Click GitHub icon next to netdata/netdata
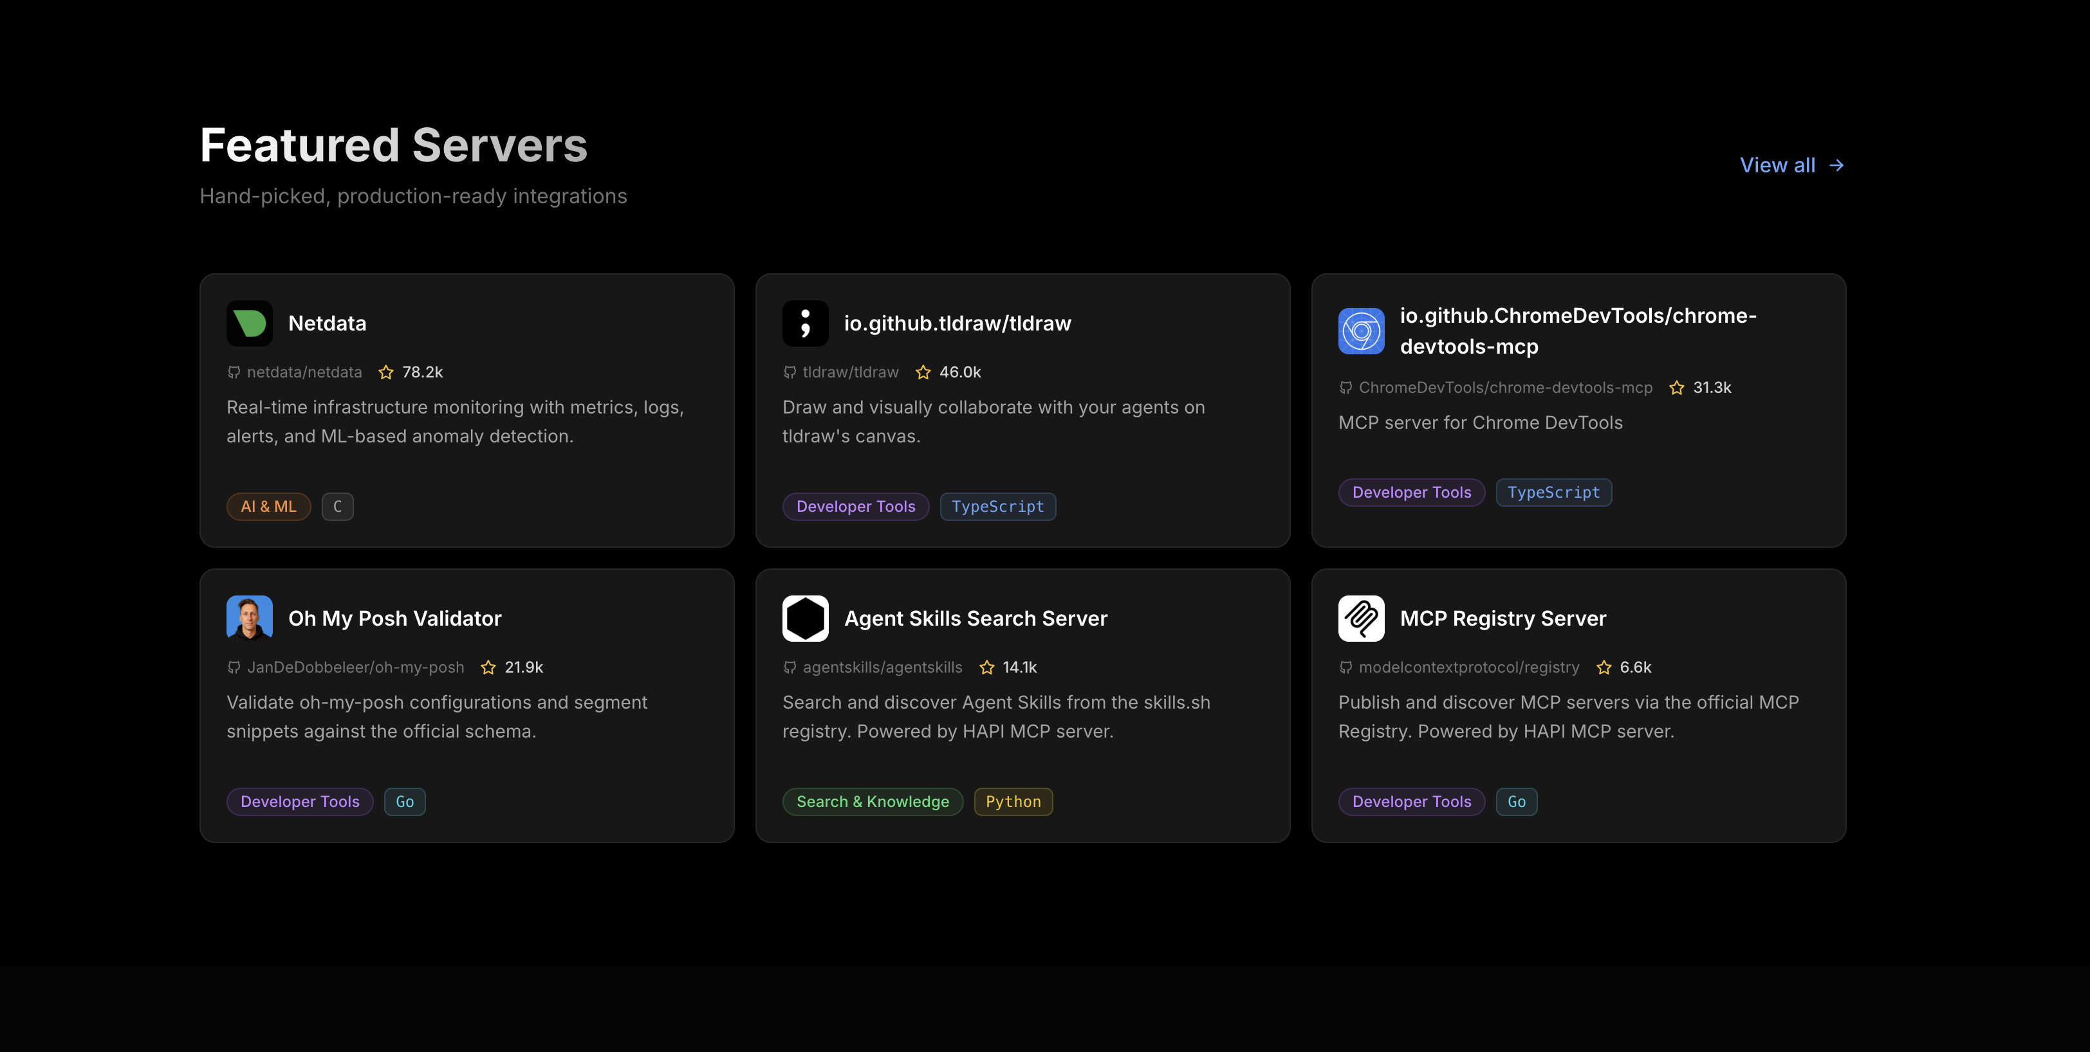Screen dimensions: 2090x1052 pos(234,372)
